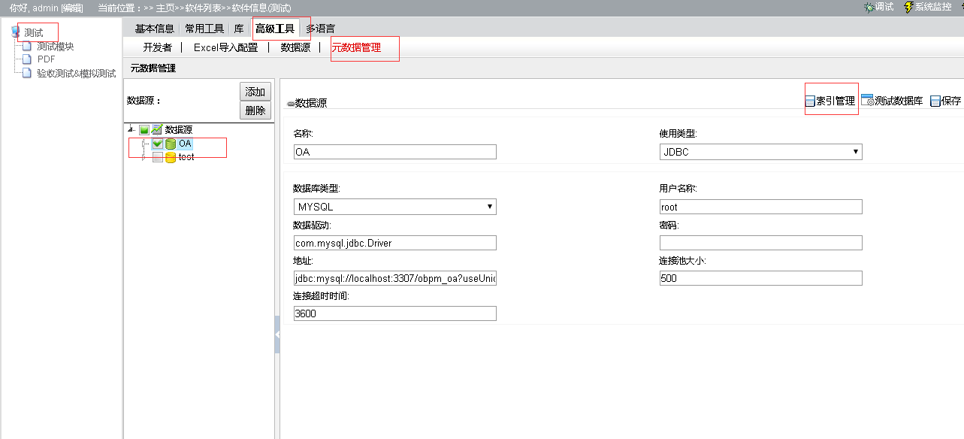Click the 测试 application root icon
This screenshot has width=964, height=439.
[16, 32]
